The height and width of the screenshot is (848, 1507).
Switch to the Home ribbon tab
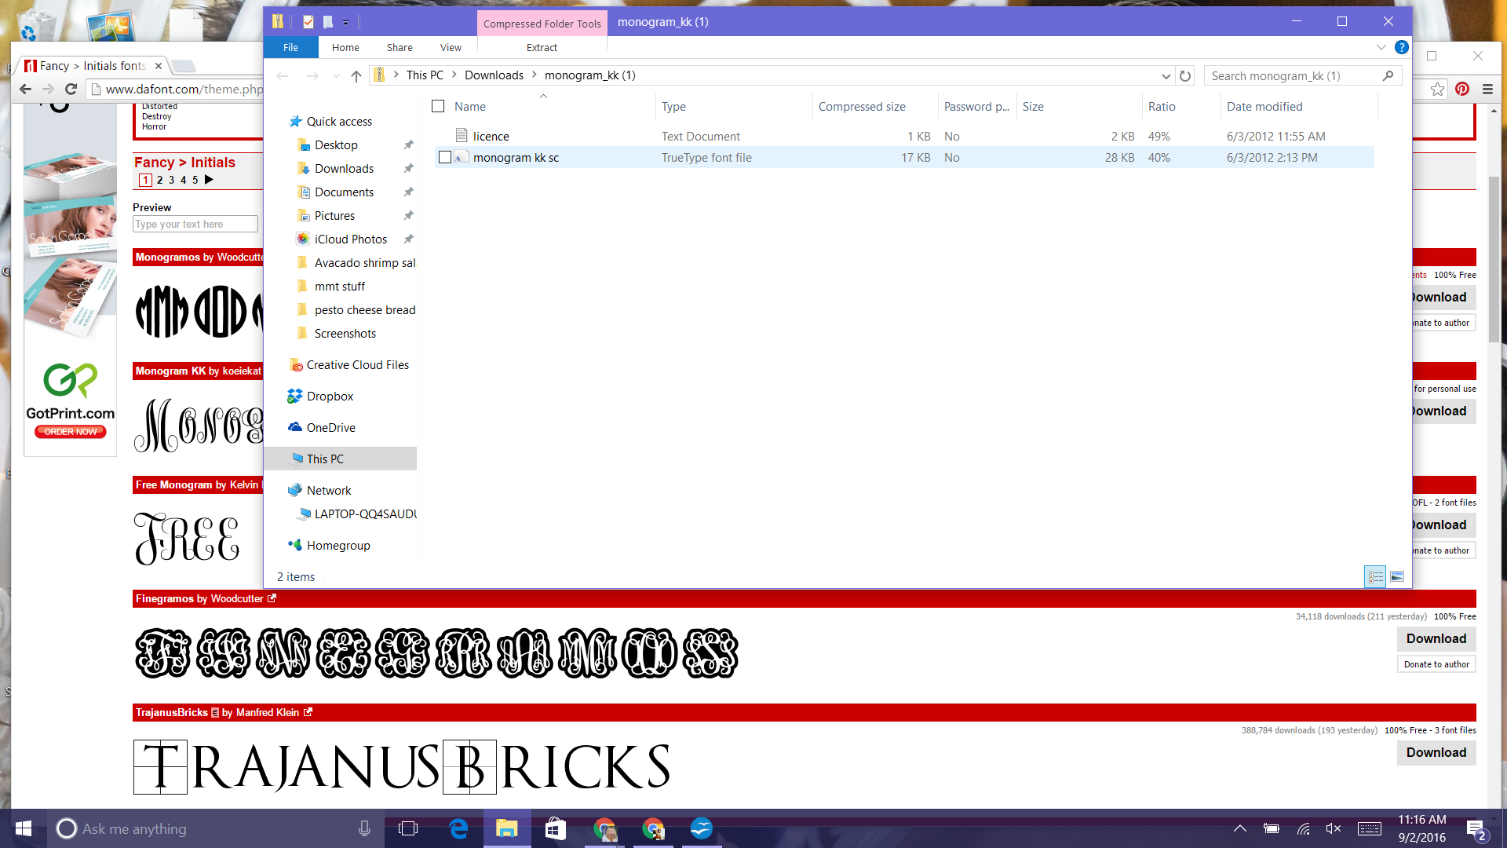click(x=345, y=47)
